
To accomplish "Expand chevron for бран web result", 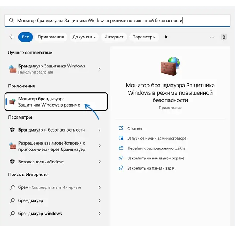I will click(x=100, y=187).
